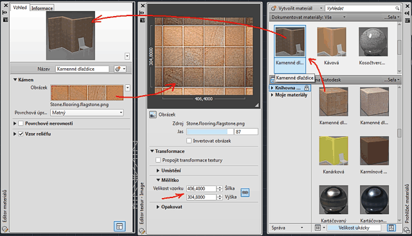Expand the Opakovat section

coord(158,207)
